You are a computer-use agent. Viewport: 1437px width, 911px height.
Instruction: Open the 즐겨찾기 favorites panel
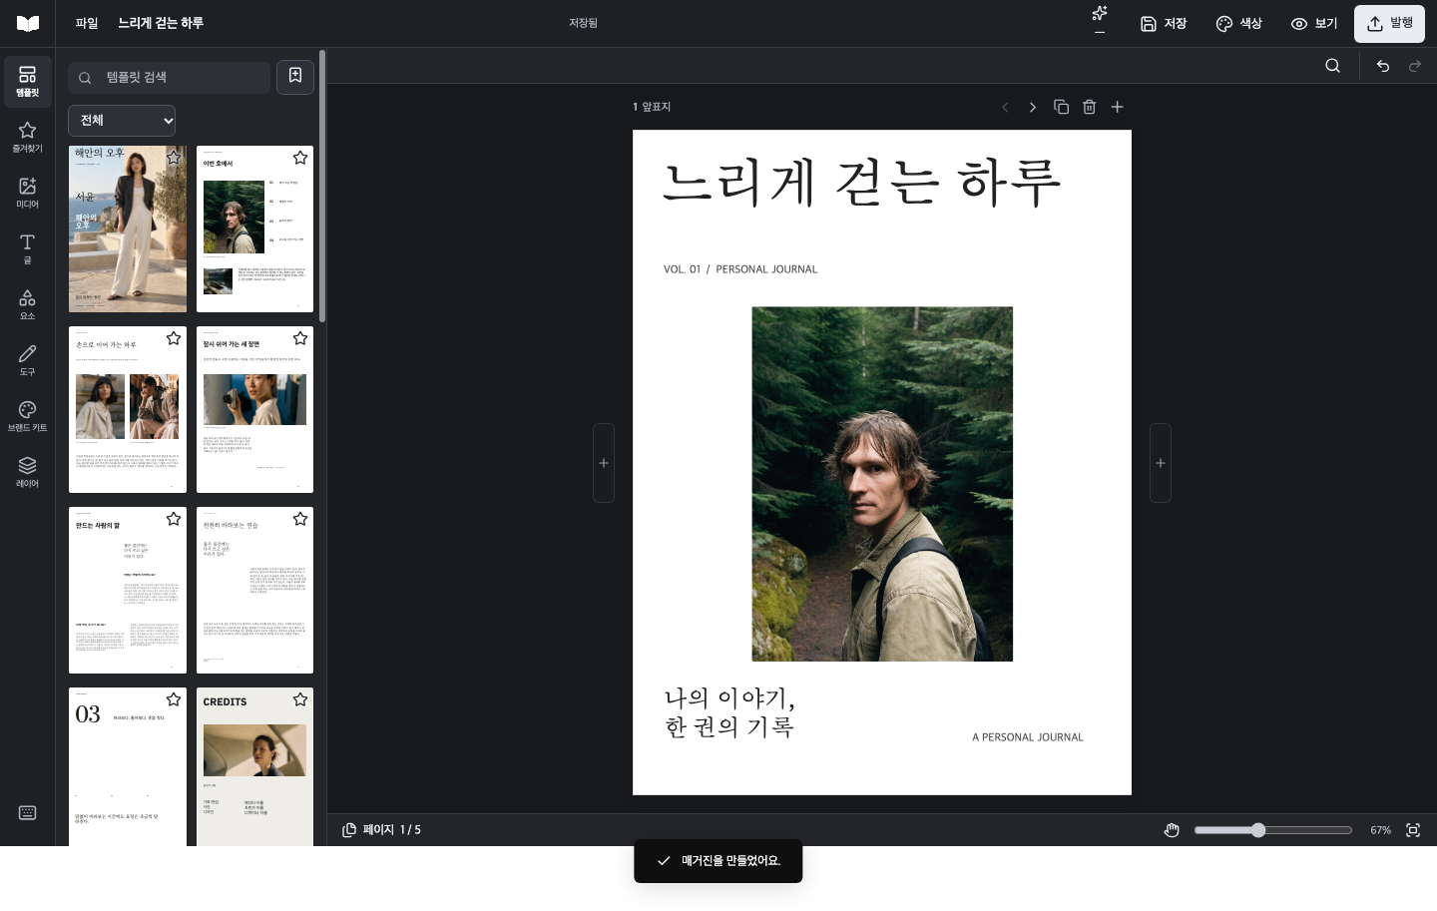pyautogui.click(x=28, y=138)
